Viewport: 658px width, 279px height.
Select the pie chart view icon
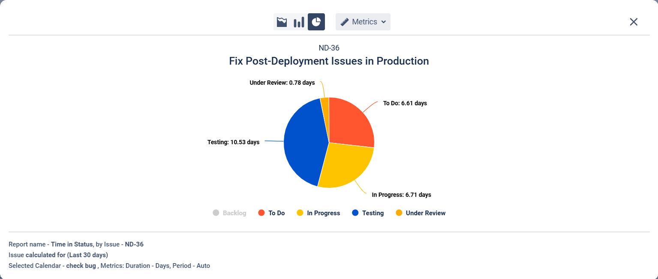click(x=316, y=22)
